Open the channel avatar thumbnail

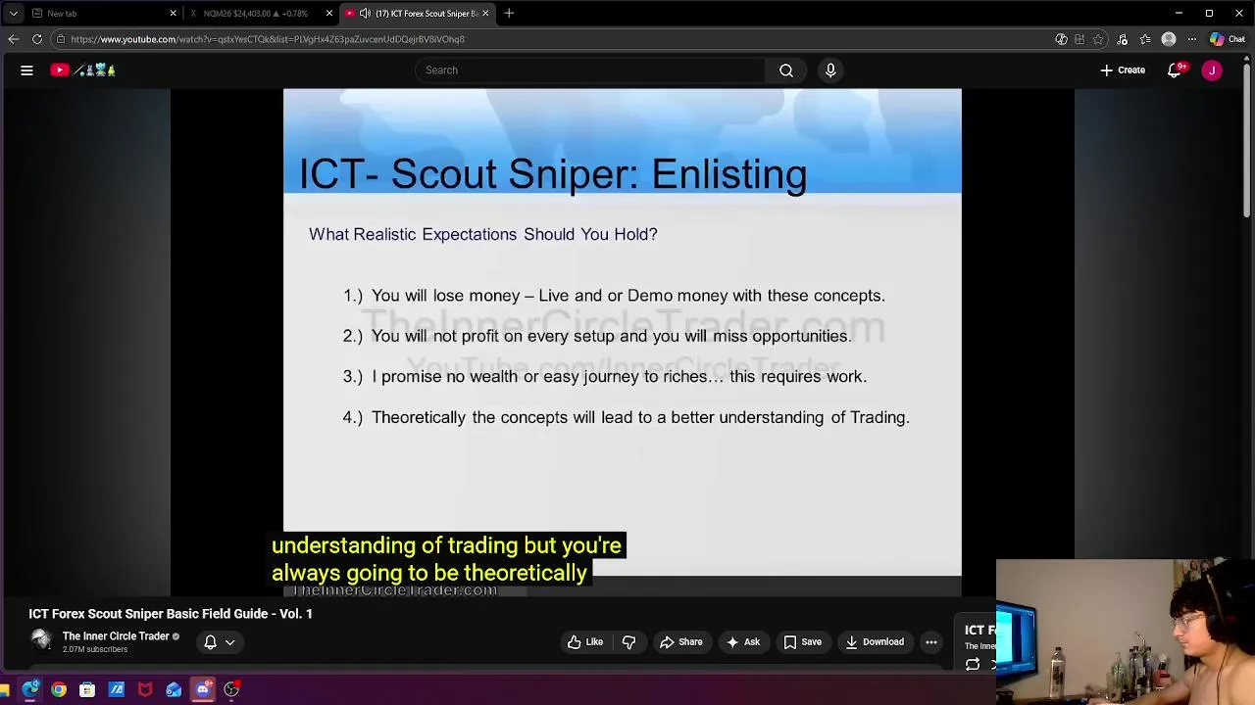(41, 640)
